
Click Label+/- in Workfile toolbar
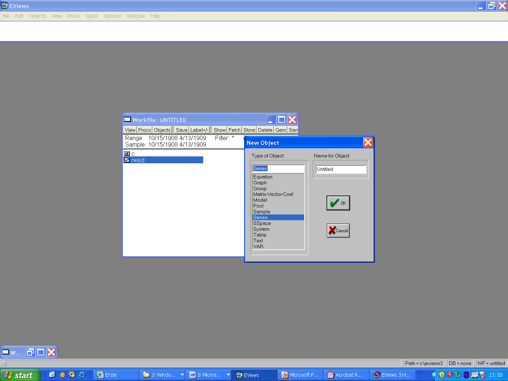click(x=200, y=130)
